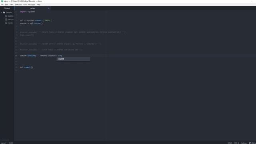Open the Python grammar selector
This screenshot has height=144, width=256.
tap(244, 143)
